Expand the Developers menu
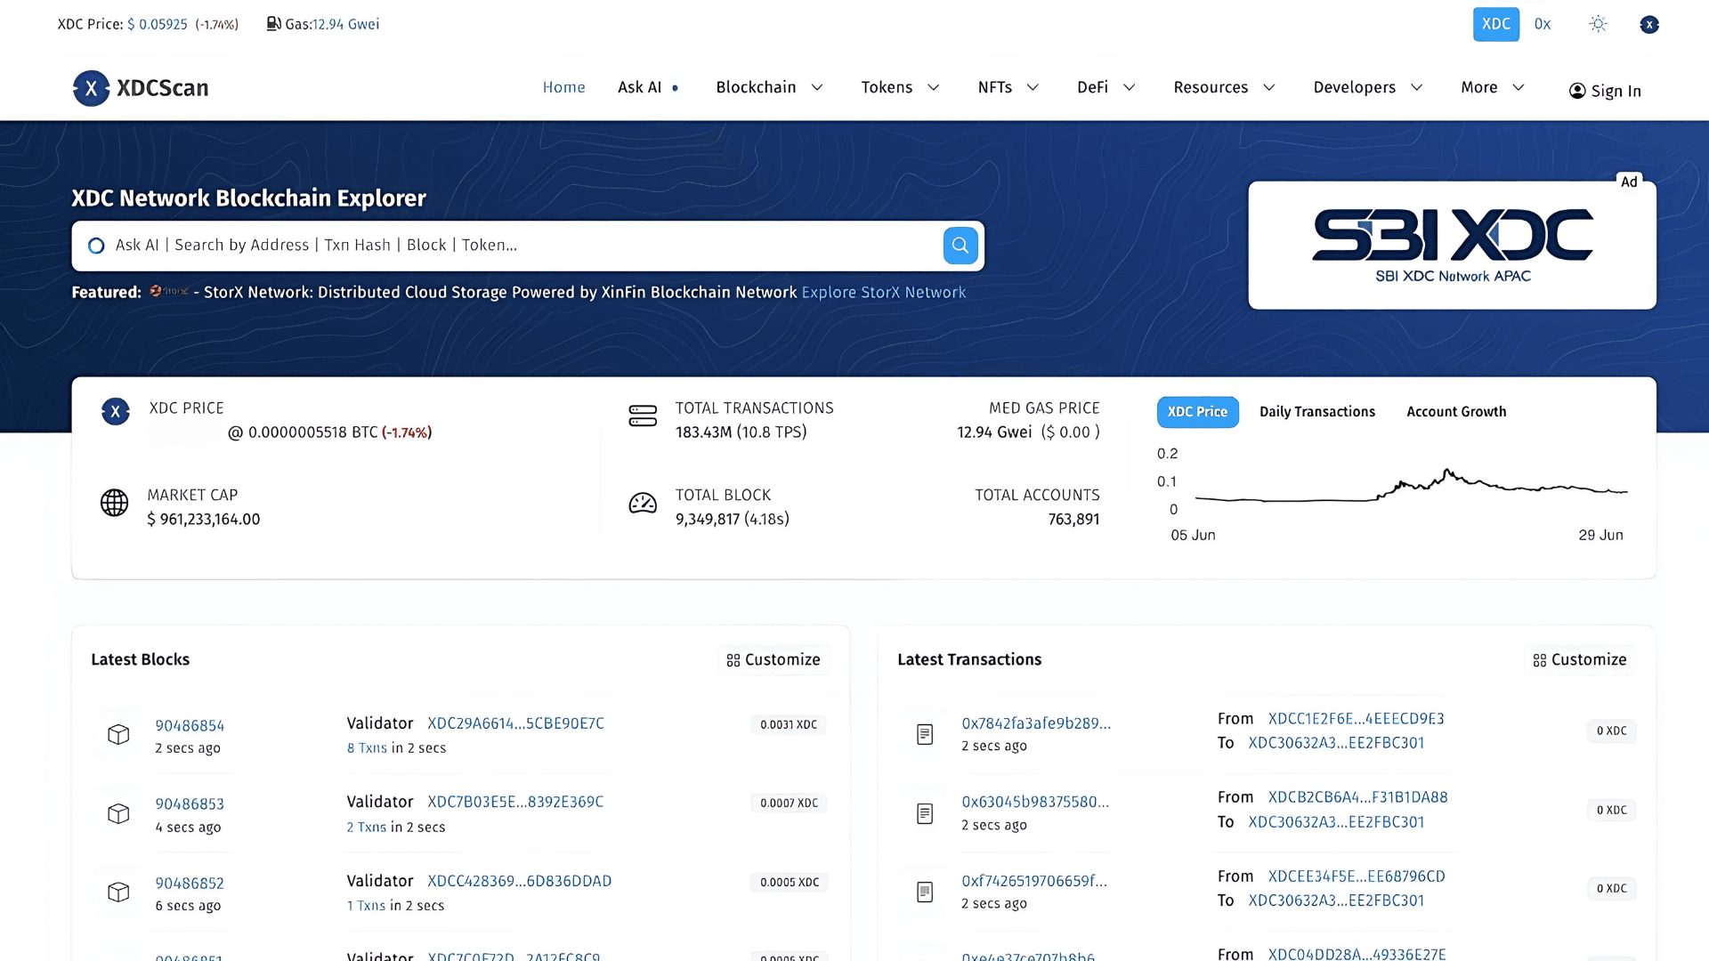Image resolution: width=1709 pixels, height=961 pixels. click(1366, 87)
